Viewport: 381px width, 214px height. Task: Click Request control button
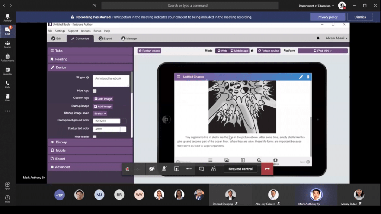tap(240, 169)
